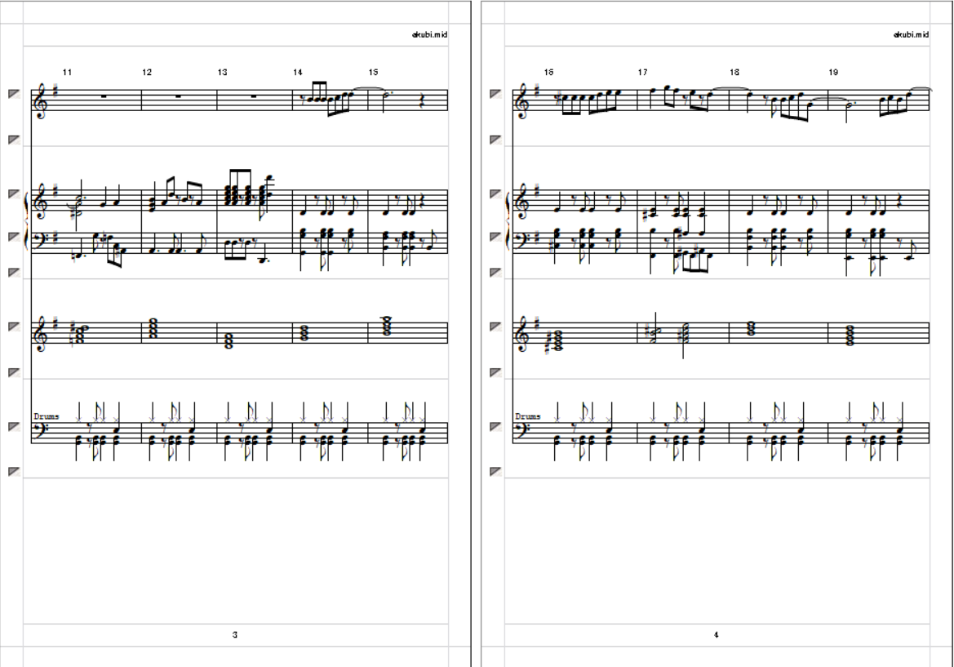Select the triangle handle beside page 3's whole-note chord staff
The image size is (954, 667).
13,327
